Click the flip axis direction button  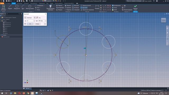(37, 18)
